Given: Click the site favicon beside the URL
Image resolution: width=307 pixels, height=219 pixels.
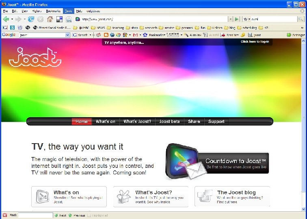Looking at the screenshot, I should tap(78, 19).
